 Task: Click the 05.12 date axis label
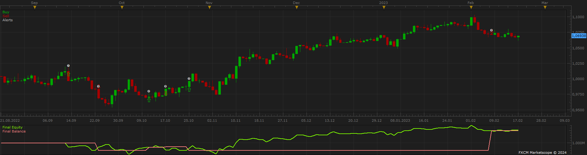pyautogui.click(x=306, y=120)
